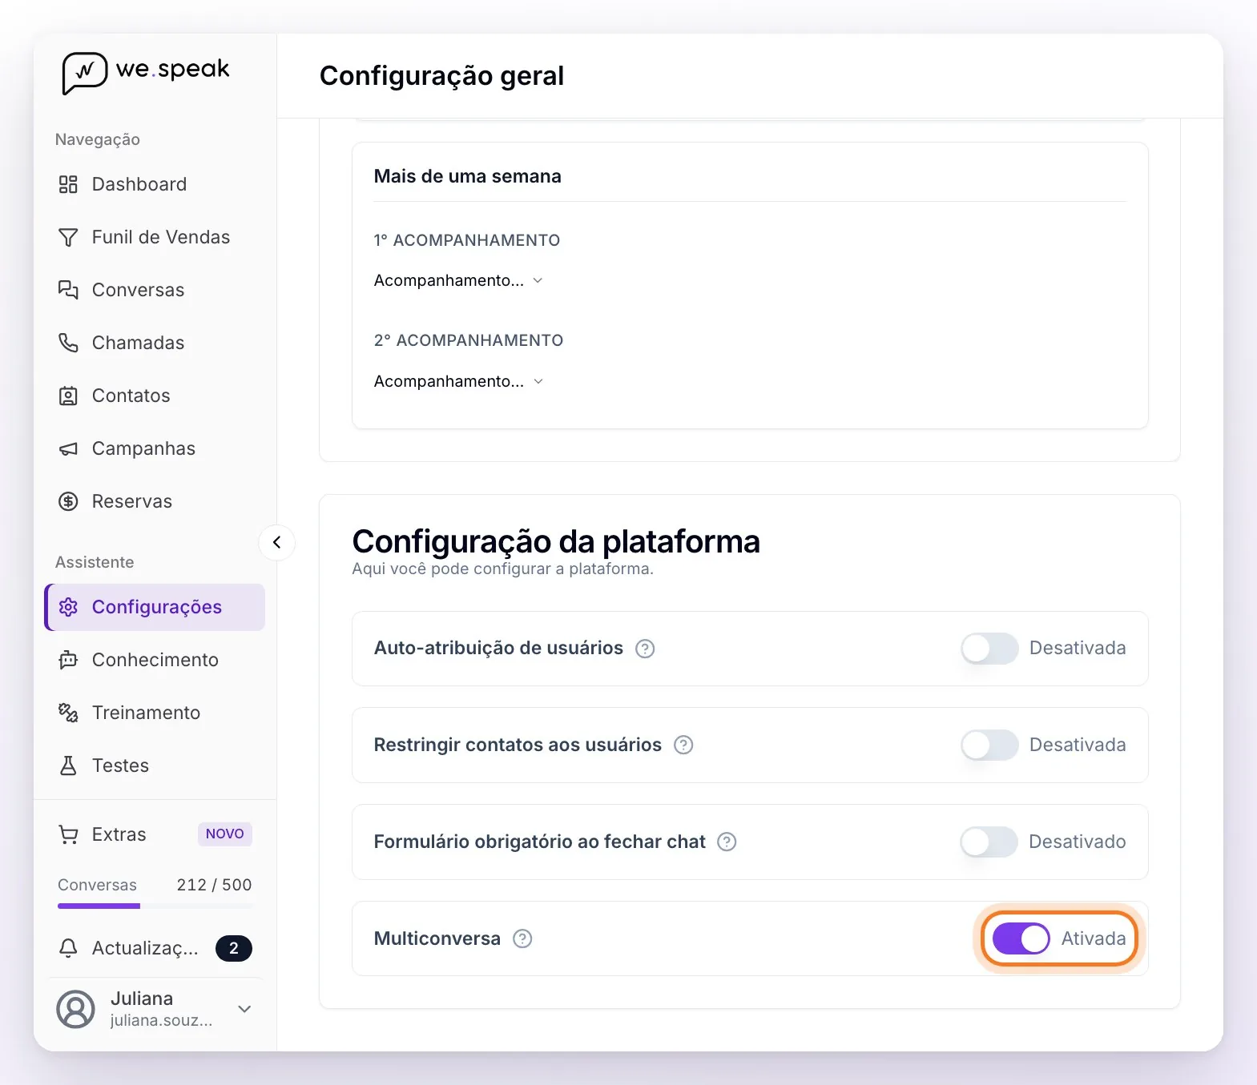
Task: Click the updates count badge showing 2
Action: (234, 948)
